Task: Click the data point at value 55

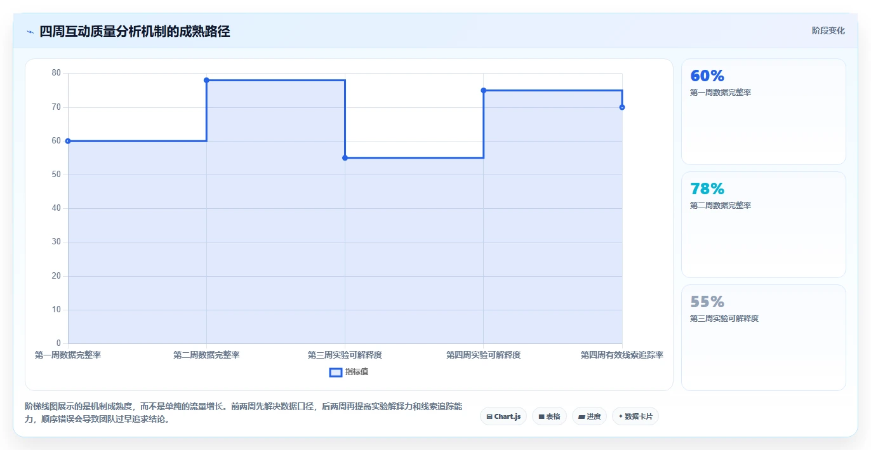Action: pos(345,157)
